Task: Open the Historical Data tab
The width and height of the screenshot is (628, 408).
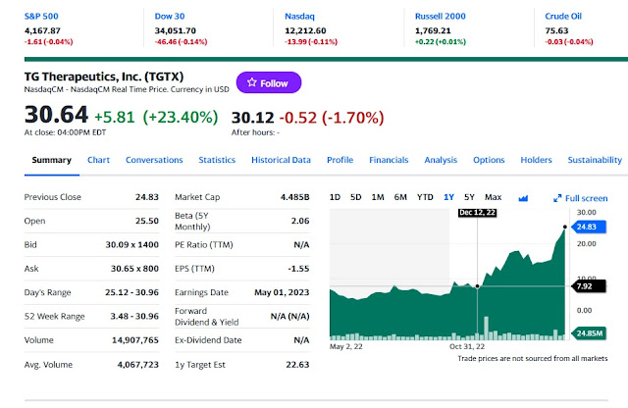Action: click(x=281, y=160)
